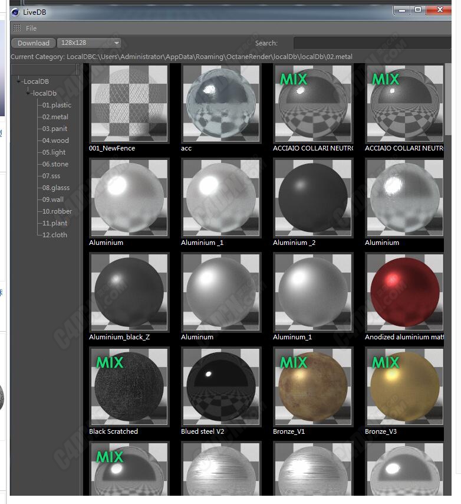The image size is (461, 504).
Task: Select the Bronze_V3 material thumbnail
Action: point(405,387)
